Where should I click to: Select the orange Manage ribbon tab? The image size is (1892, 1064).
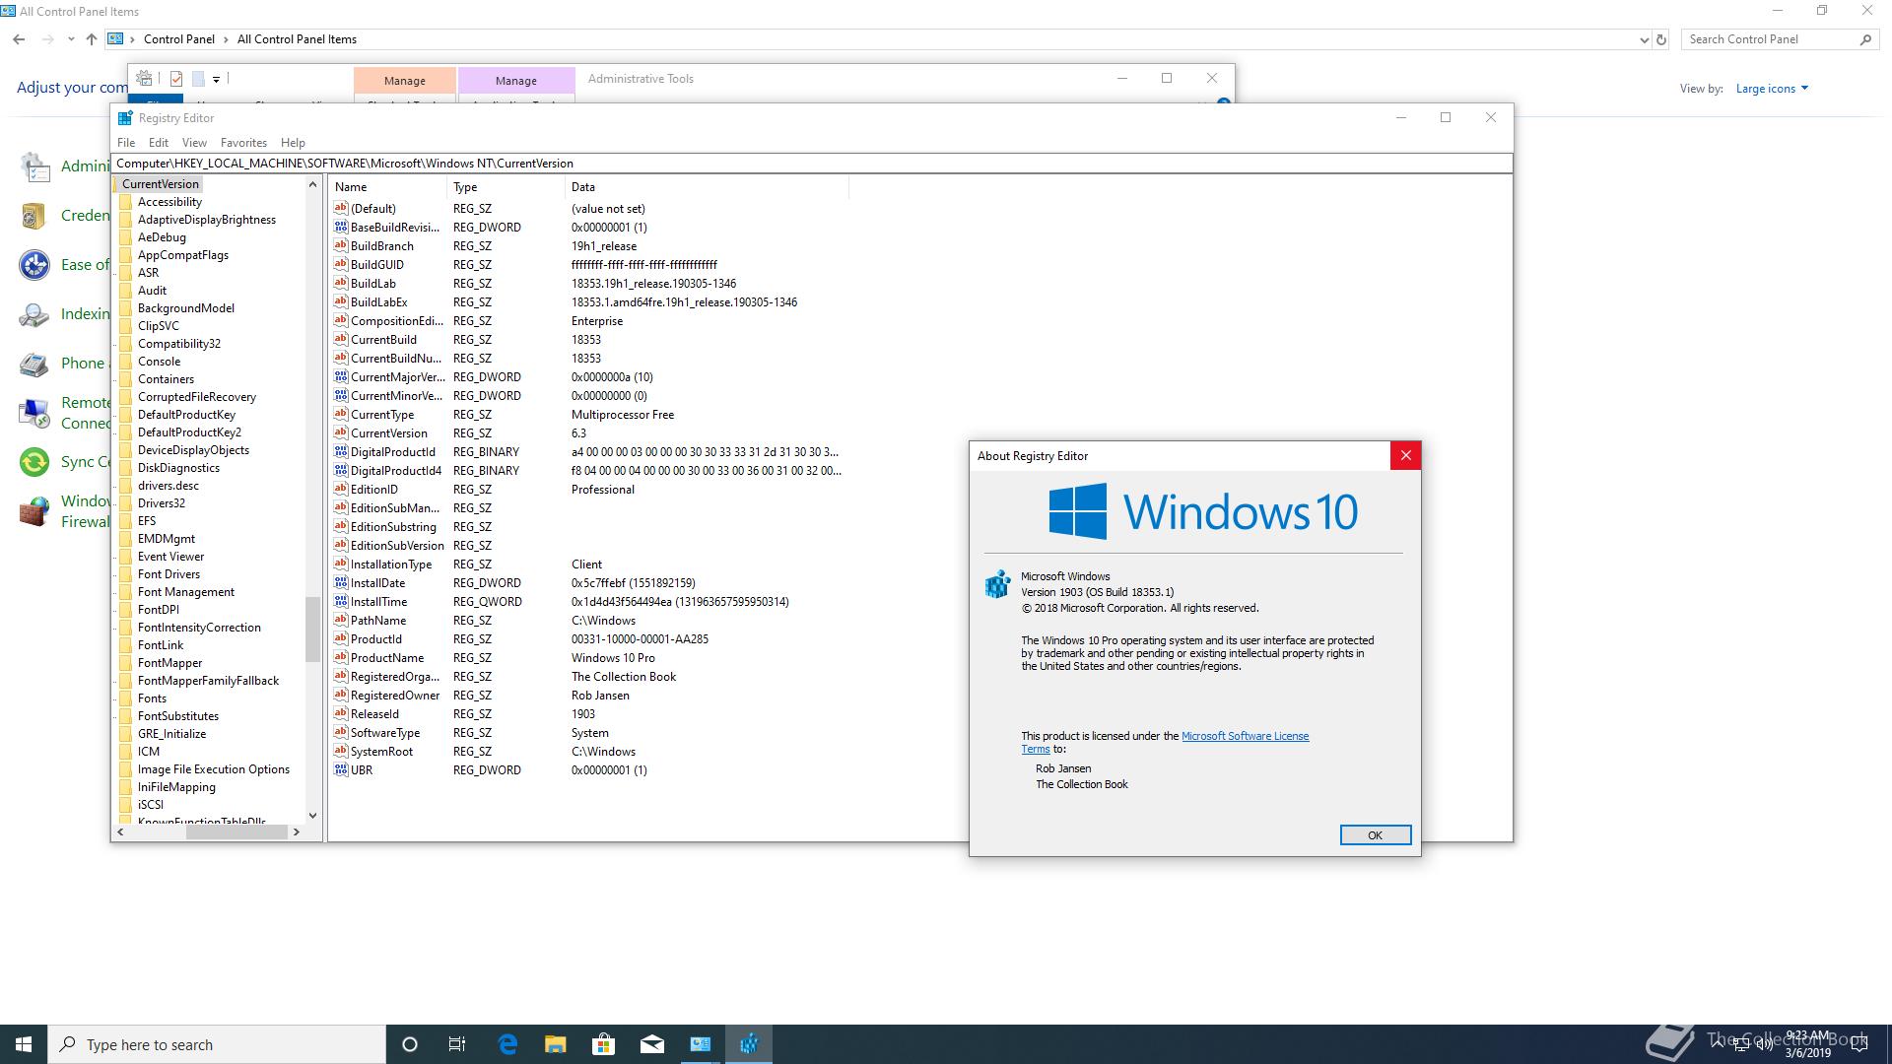click(x=405, y=81)
